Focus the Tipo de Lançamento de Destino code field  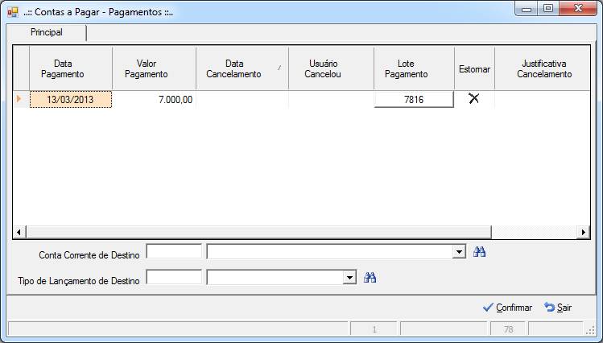[174, 277]
